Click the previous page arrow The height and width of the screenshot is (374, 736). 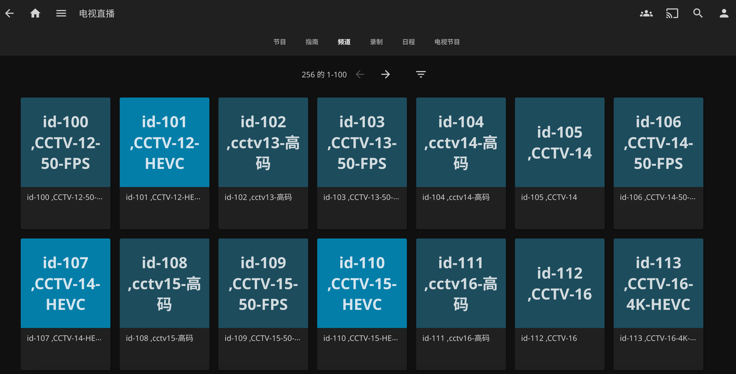tap(360, 74)
